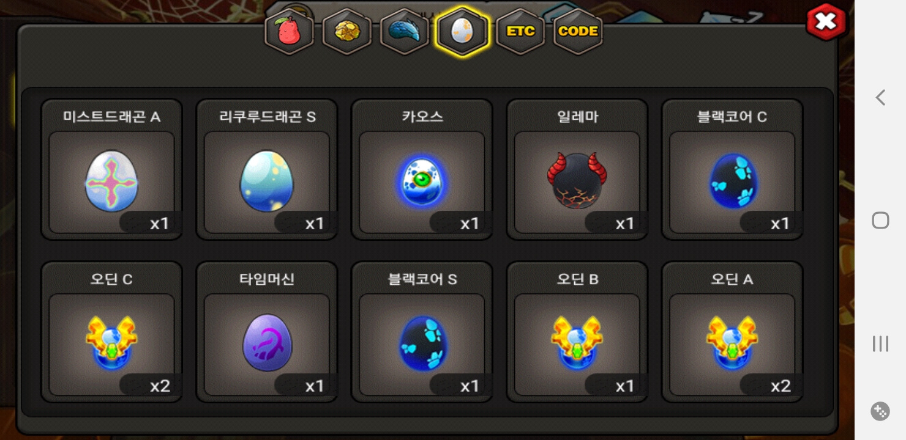Select the egg inventory tab
Screen dimensions: 906x440
462,31
